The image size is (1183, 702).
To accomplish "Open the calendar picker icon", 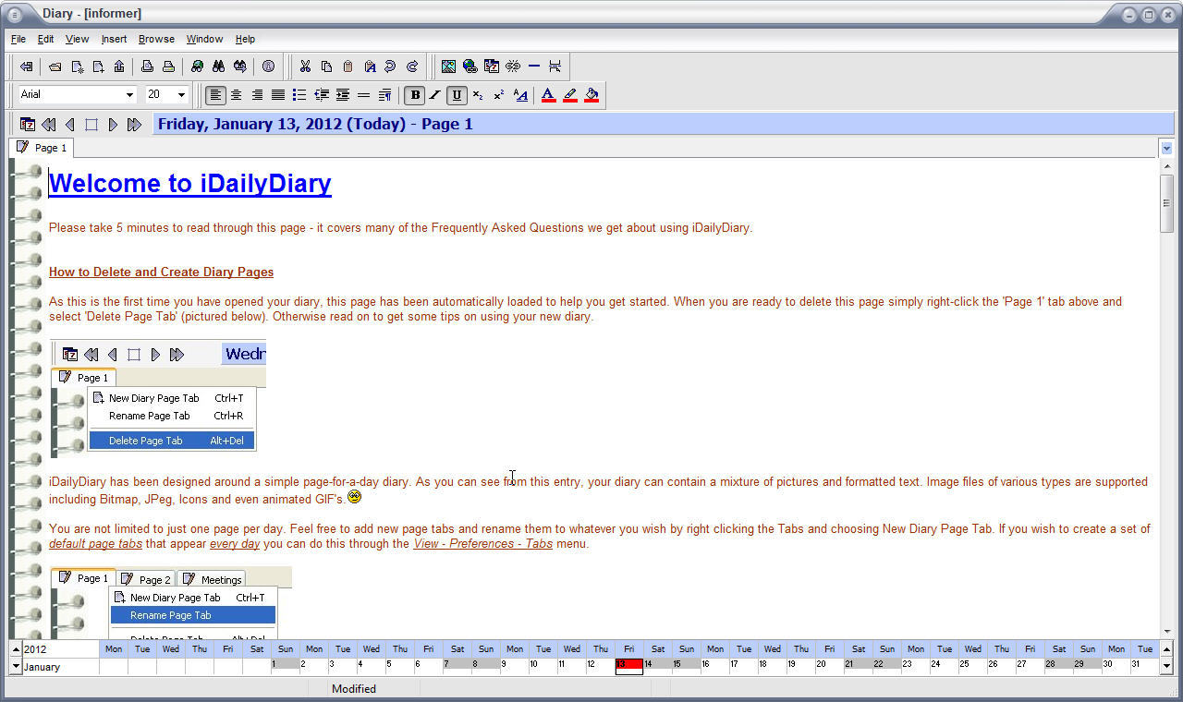I will pos(27,123).
